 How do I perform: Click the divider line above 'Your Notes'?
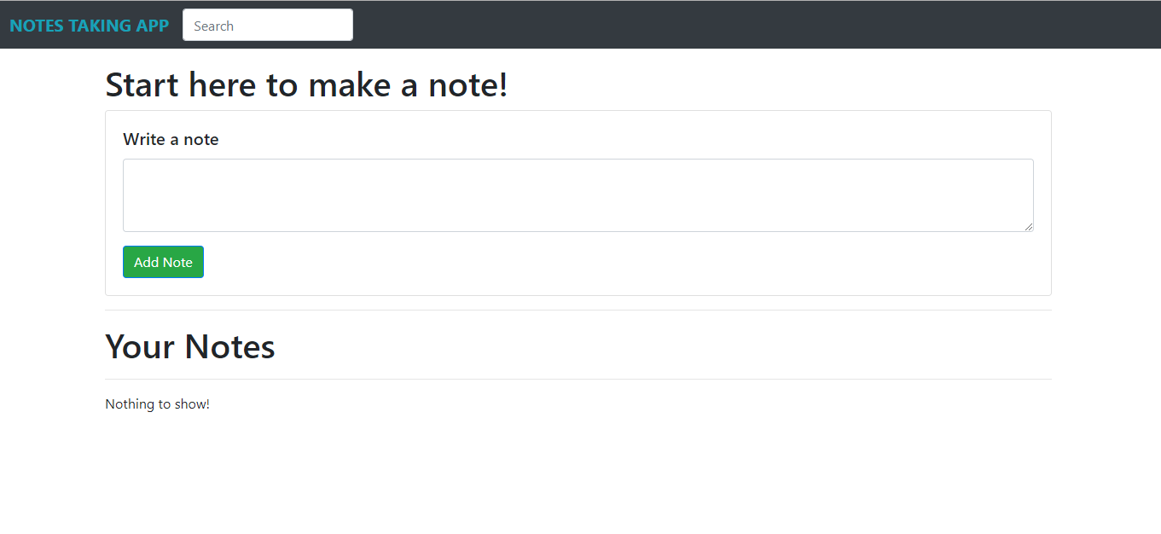coord(578,311)
